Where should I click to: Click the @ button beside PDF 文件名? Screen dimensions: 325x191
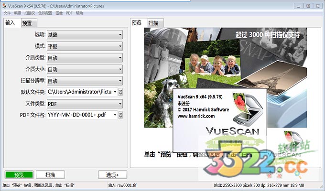point(120,115)
